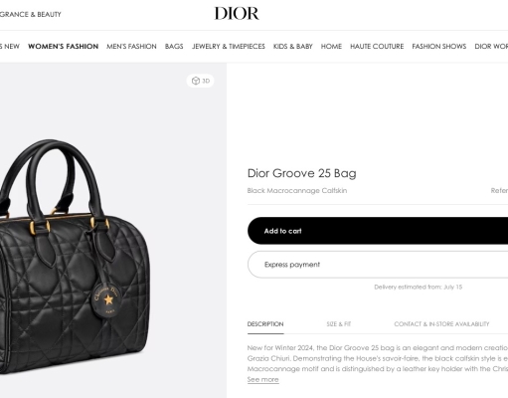Open the Jewelry & Timepieces menu

tap(229, 47)
